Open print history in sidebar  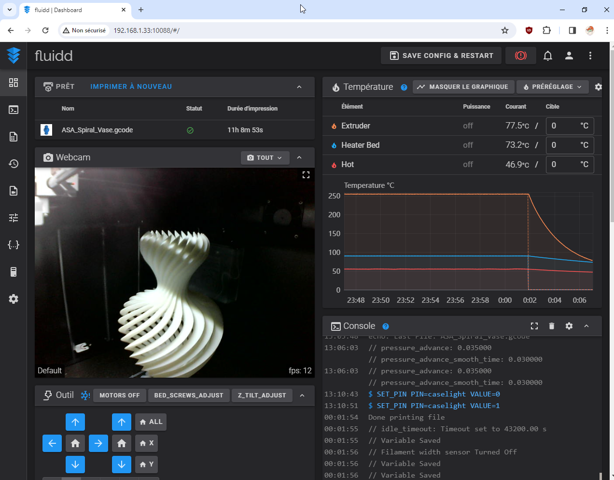(14, 164)
